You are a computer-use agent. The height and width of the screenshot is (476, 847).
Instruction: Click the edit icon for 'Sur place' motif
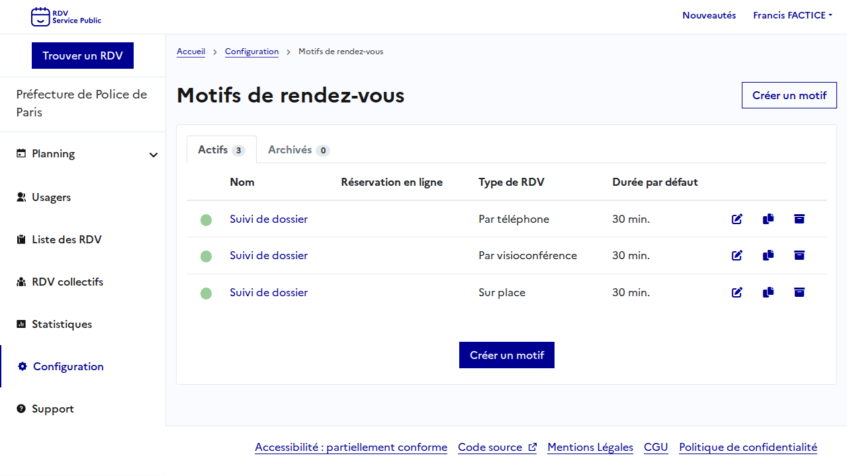(x=736, y=292)
